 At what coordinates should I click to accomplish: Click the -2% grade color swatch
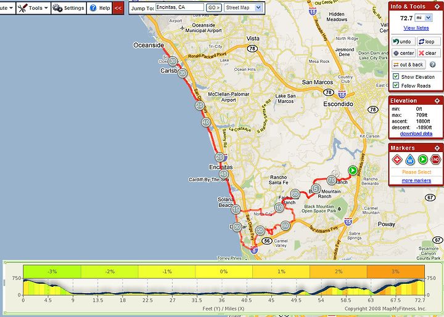click(110, 271)
